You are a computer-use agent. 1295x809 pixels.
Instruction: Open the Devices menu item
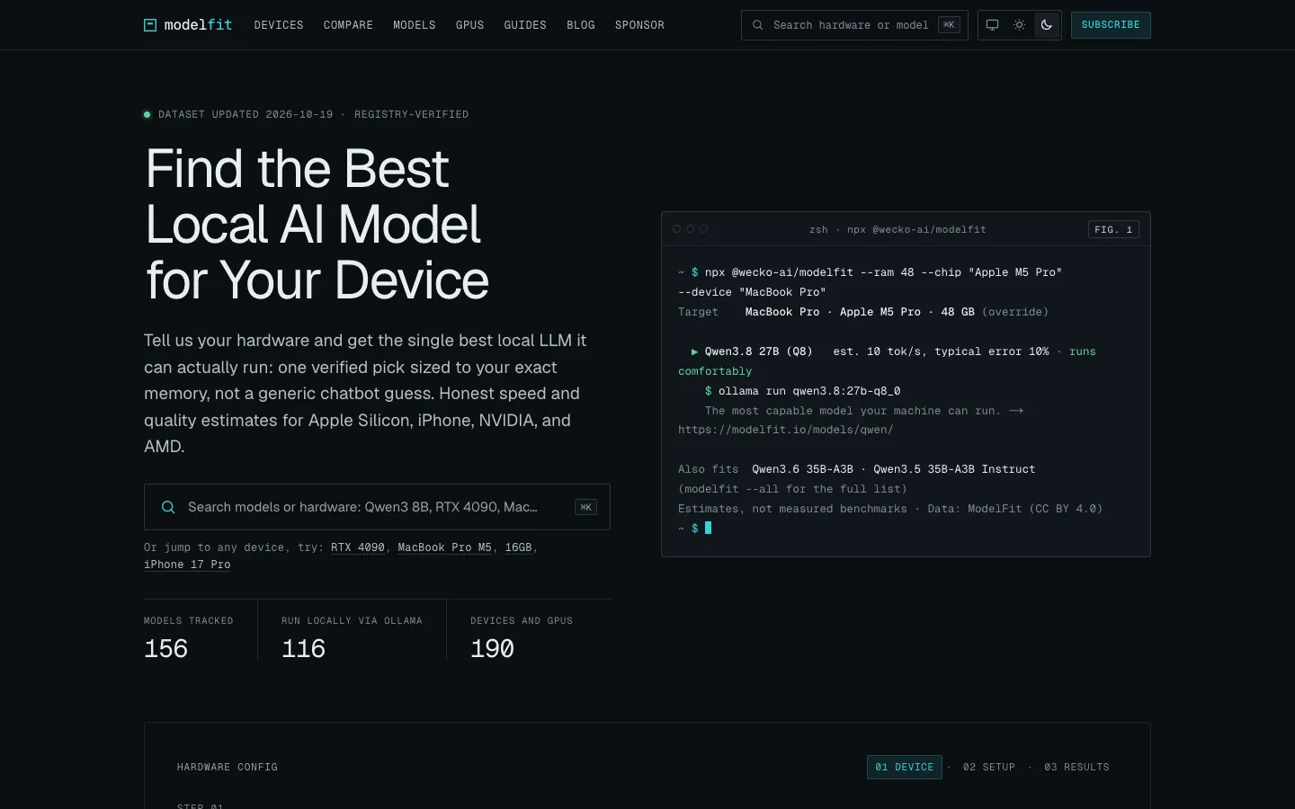pos(279,25)
